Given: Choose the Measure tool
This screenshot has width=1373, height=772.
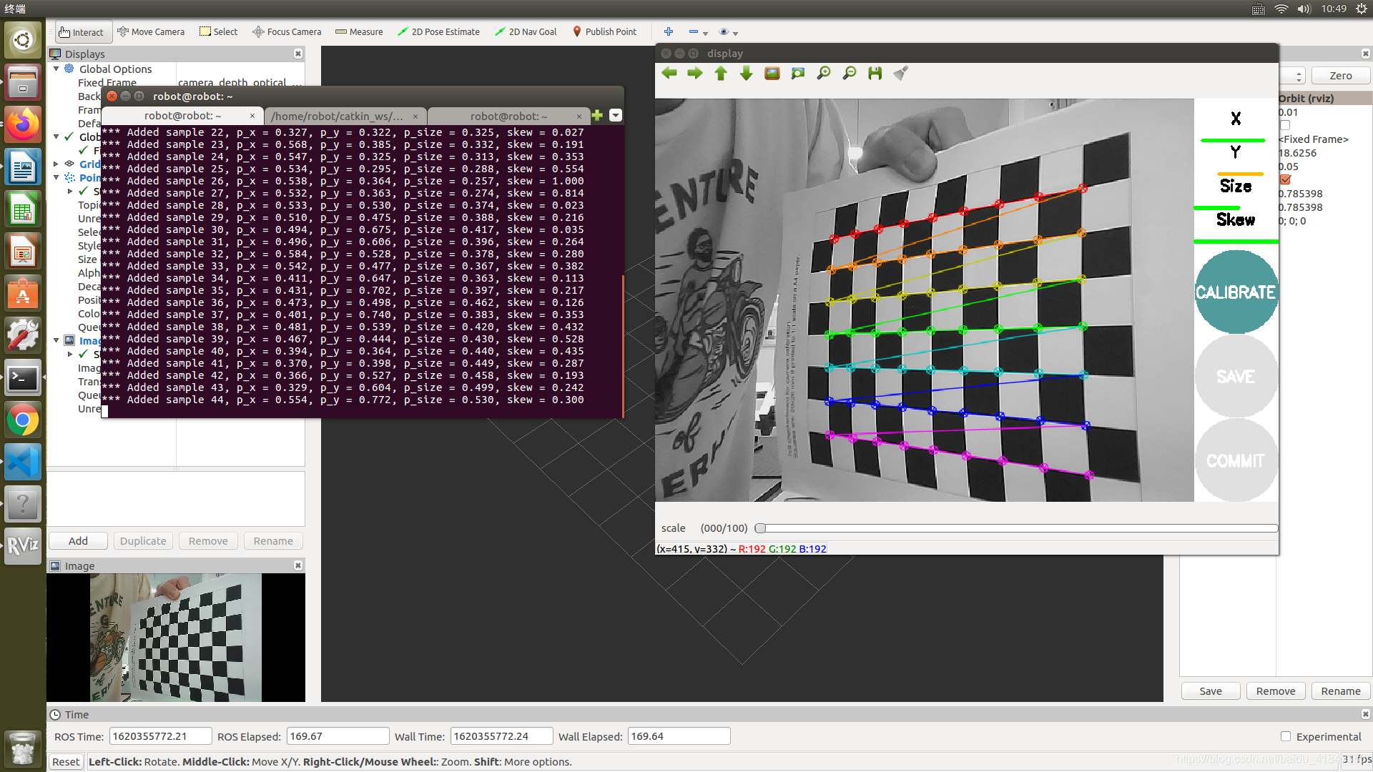Looking at the screenshot, I should coord(359,32).
